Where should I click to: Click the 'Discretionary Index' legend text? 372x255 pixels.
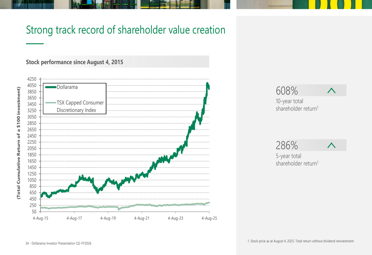point(76,110)
